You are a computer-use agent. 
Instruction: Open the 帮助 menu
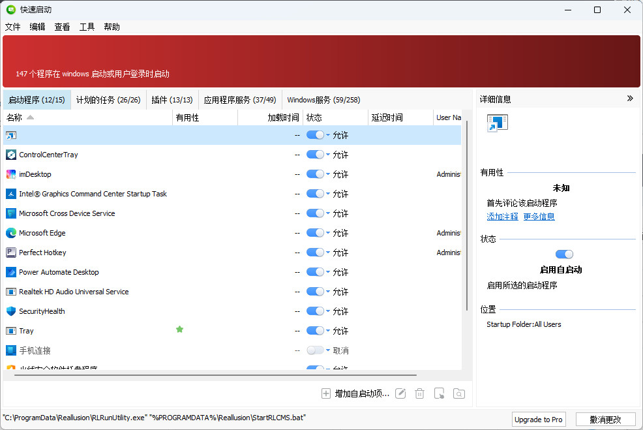coord(112,27)
